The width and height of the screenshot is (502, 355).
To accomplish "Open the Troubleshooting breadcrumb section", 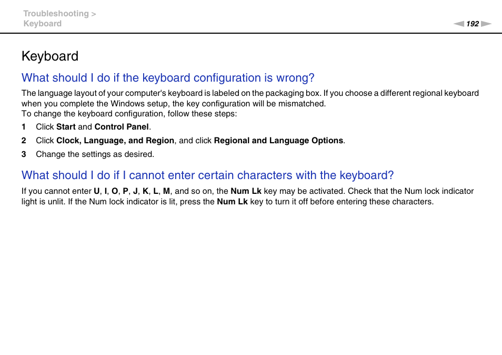I will [x=56, y=13].
